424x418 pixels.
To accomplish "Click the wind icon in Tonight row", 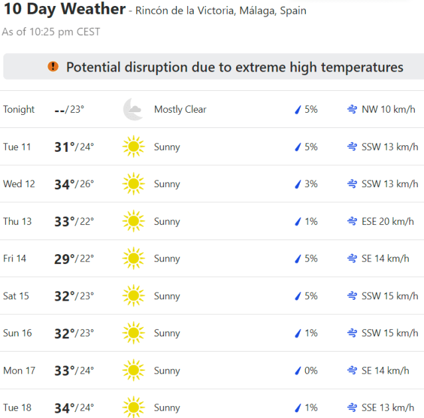I will [352, 109].
